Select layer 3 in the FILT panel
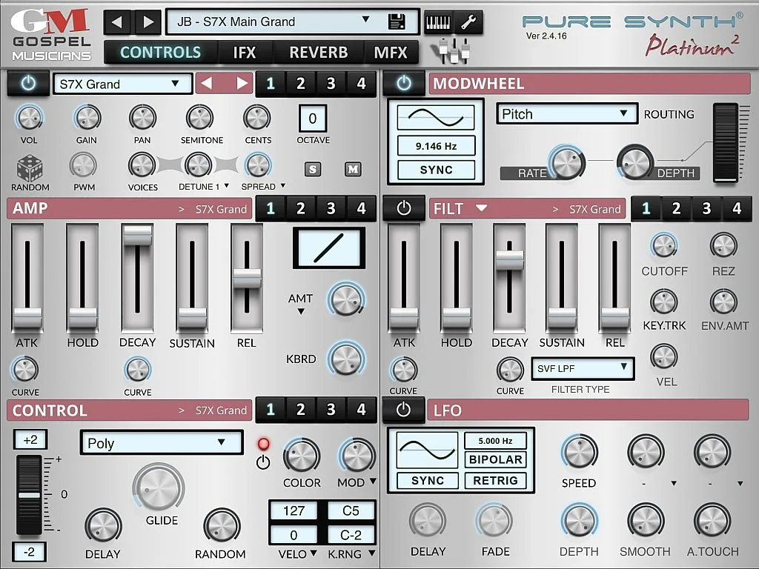 point(706,209)
